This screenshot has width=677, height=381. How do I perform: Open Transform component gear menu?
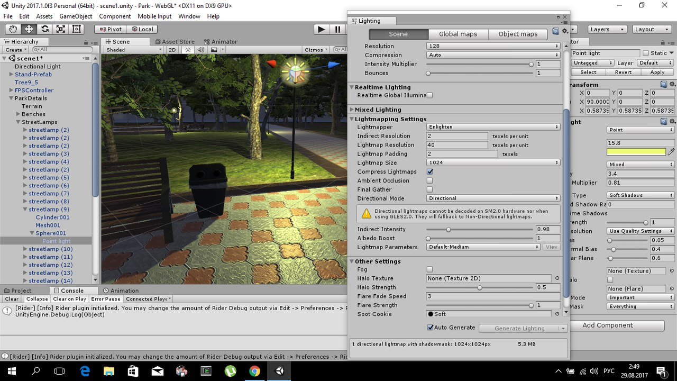click(672, 84)
